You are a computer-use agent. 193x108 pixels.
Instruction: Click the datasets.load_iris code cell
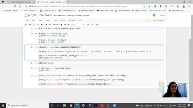(x=101, y=28)
